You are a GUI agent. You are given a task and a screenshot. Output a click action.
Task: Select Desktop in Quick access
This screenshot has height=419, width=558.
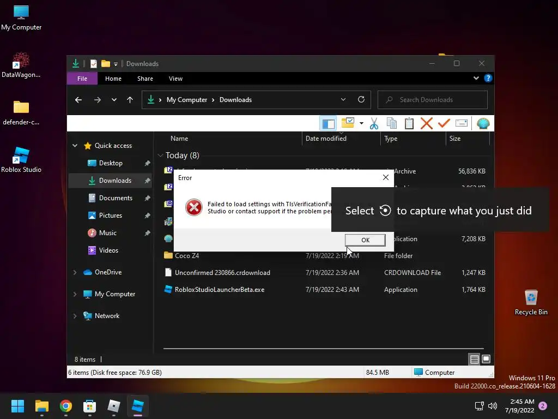(111, 163)
